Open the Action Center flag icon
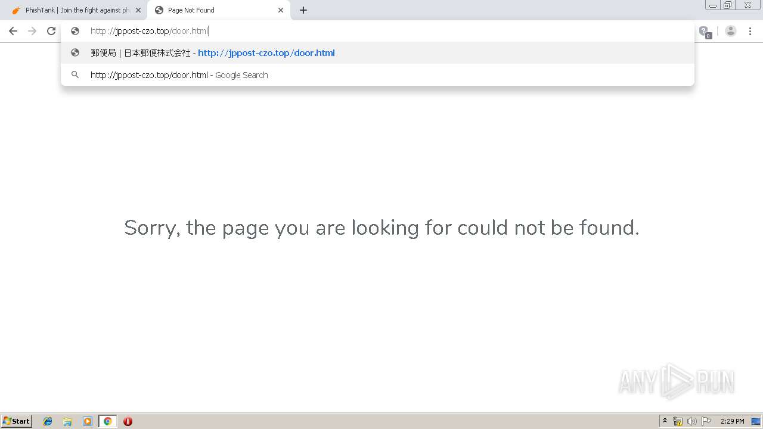This screenshot has height=429, width=763. click(706, 421)
